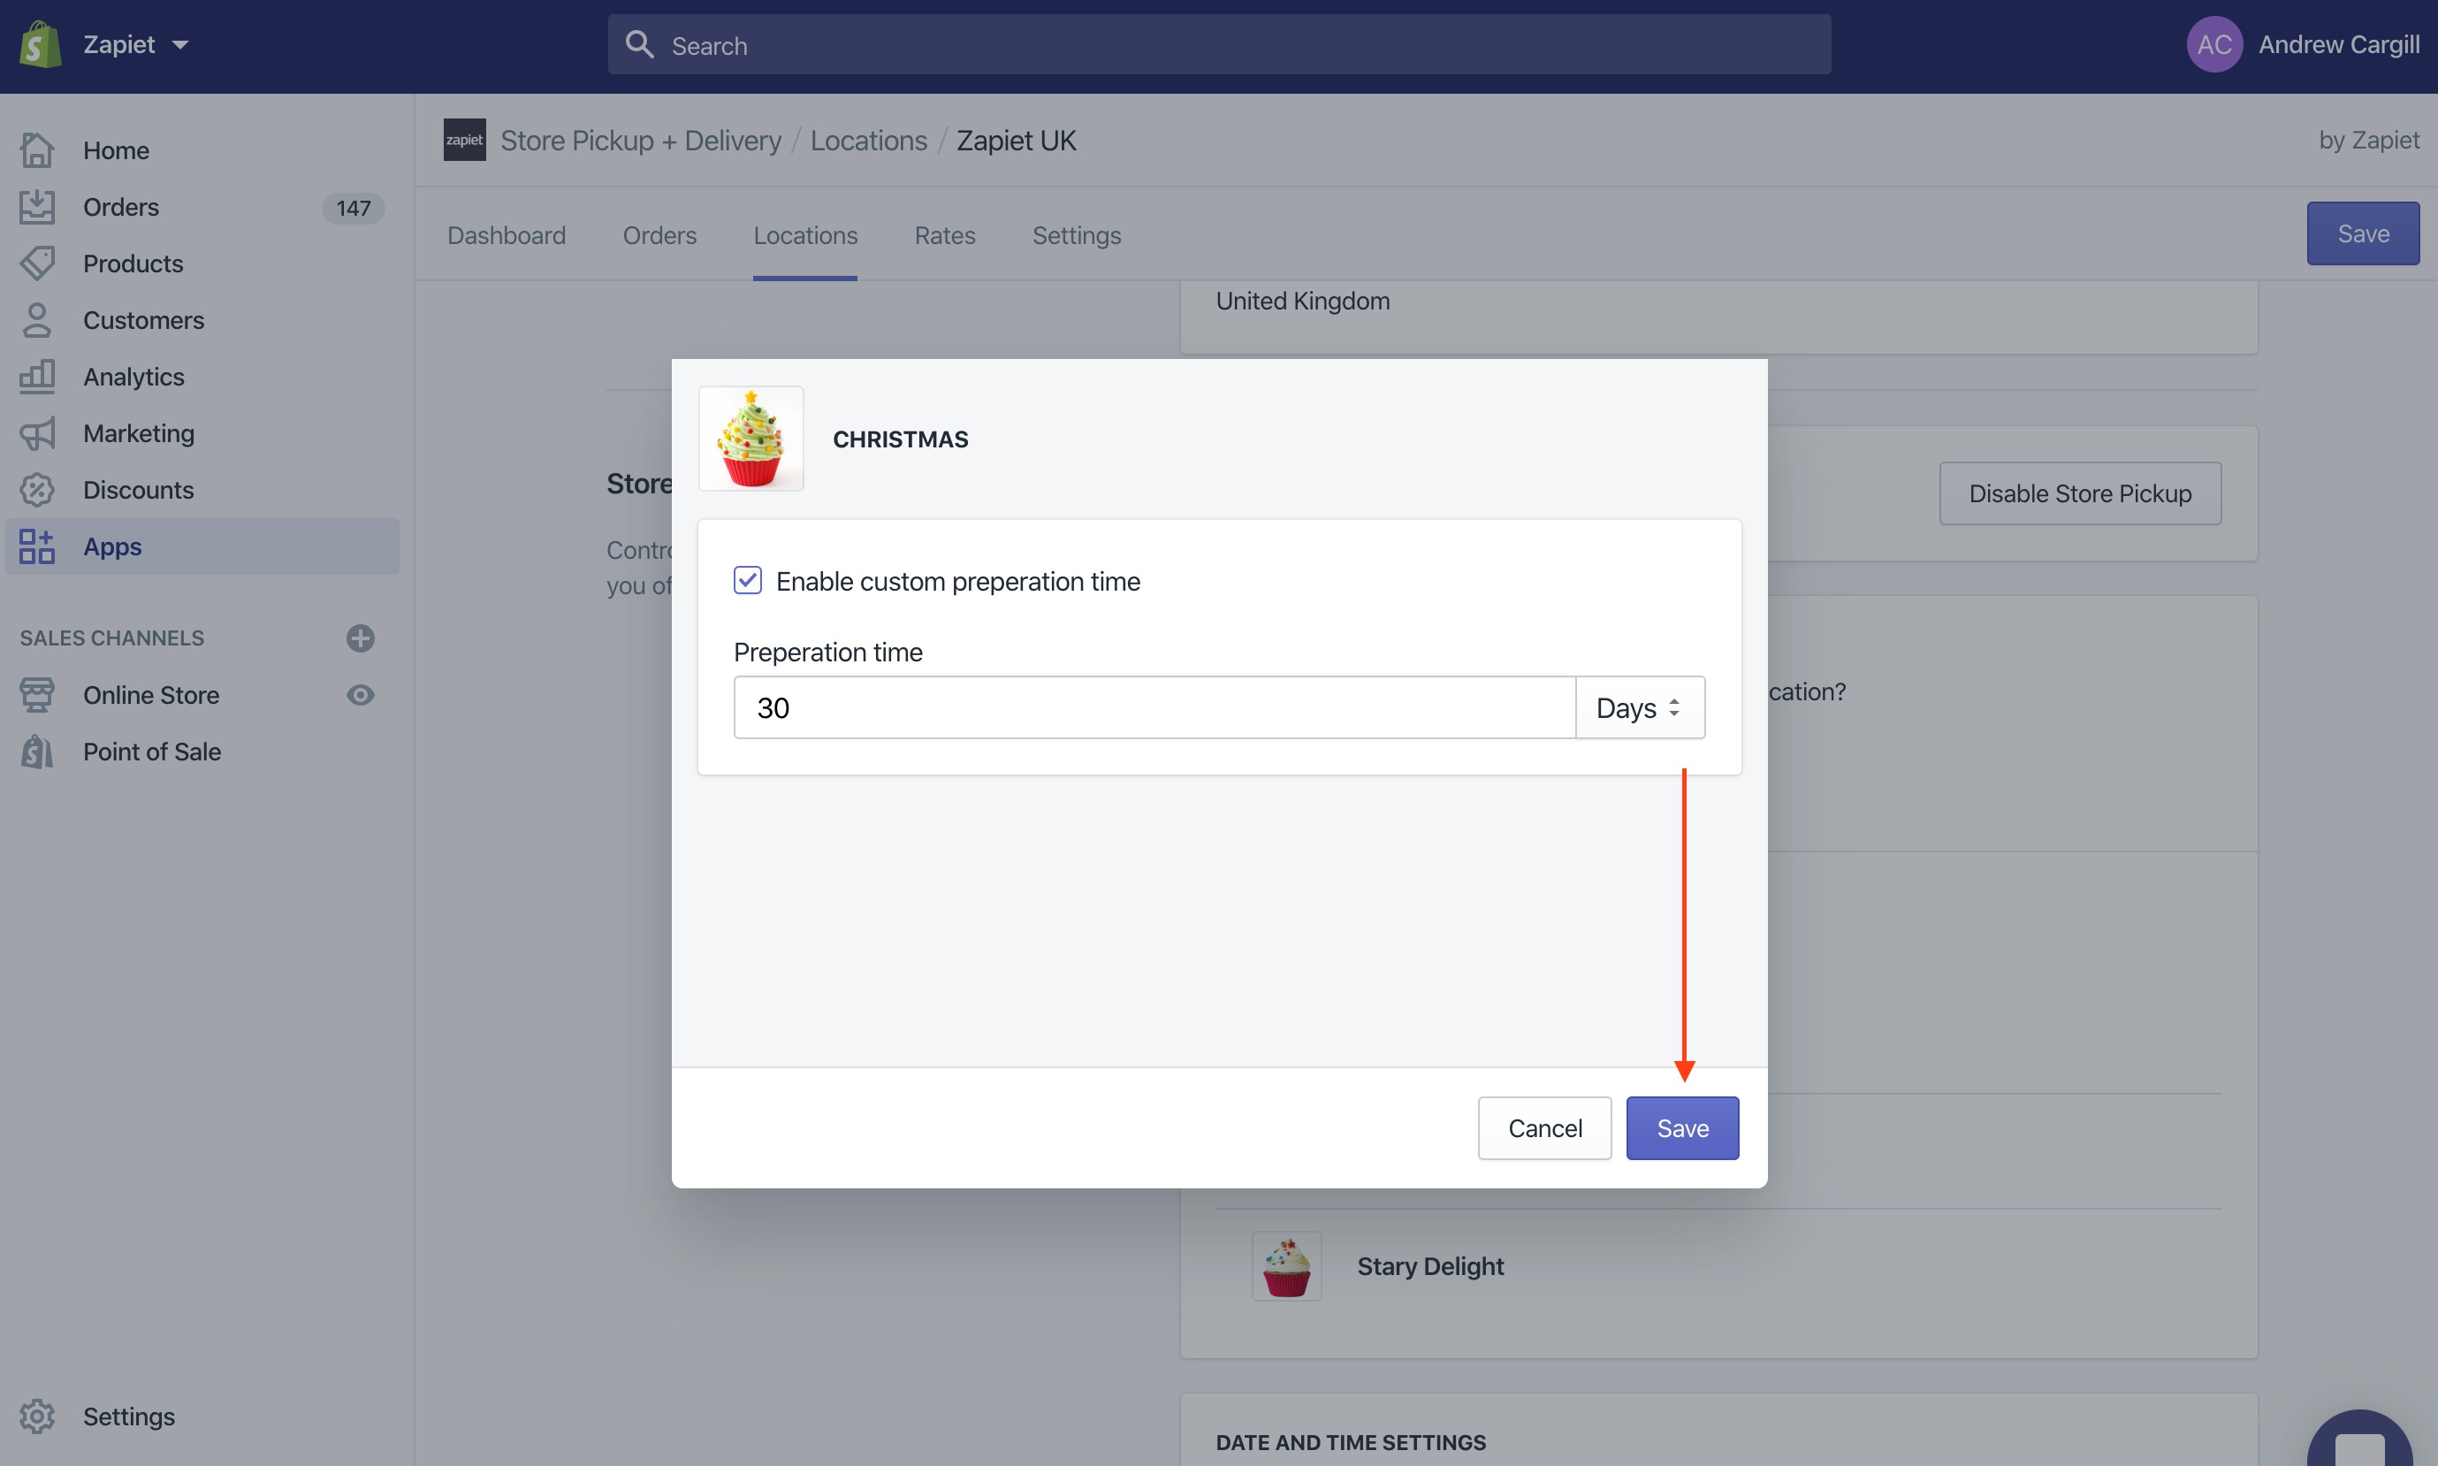
Task: Click the Orders inbox icon
Action: click(x=37, y=207)
